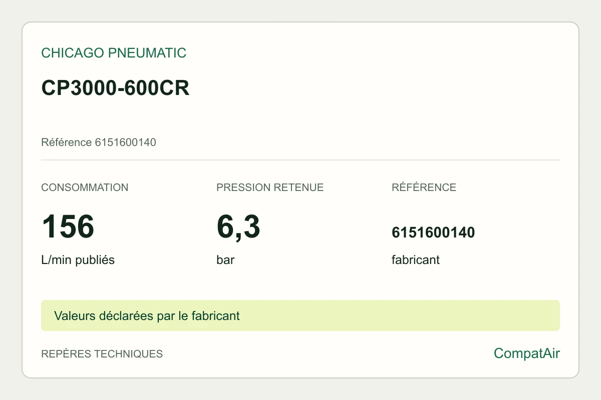
Task: Click the 'Référence 6151600140' line under the title
Action: [99, 142]
